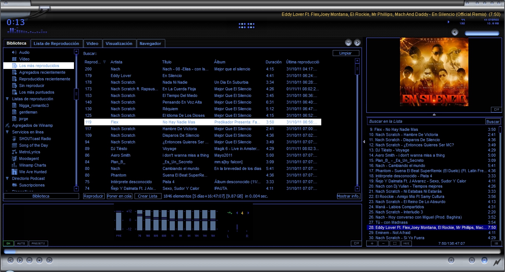The image size is (505, 272).
Task: Collapse the Listas de reproducción node
Action: click(7, 99)
